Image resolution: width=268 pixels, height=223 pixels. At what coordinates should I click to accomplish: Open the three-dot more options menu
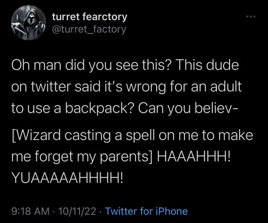click(251, 16)
